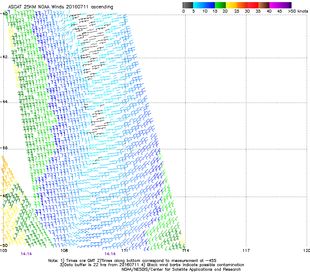Viewport: 310px width, 272px height.
Task: Click the legend scale label '5'
Action: [x=194, y=11]
